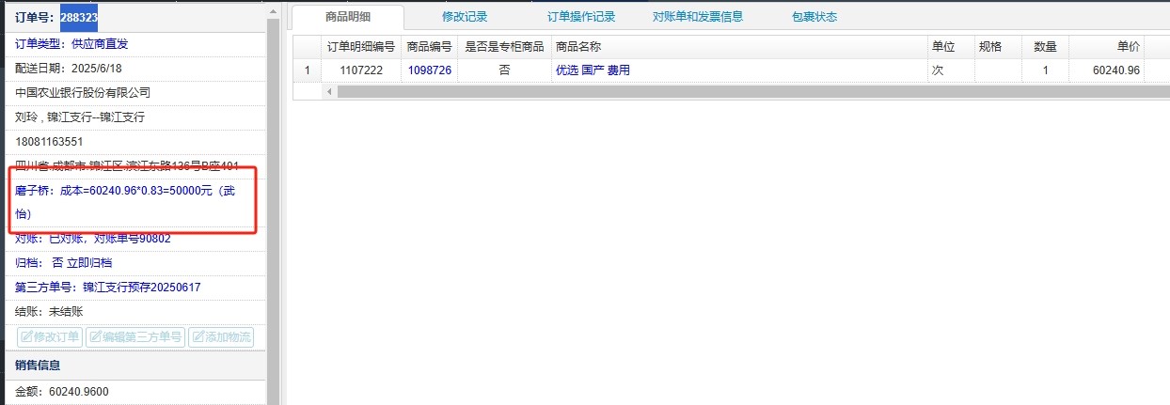Click cell 1107222 in the table

[361, 70]
